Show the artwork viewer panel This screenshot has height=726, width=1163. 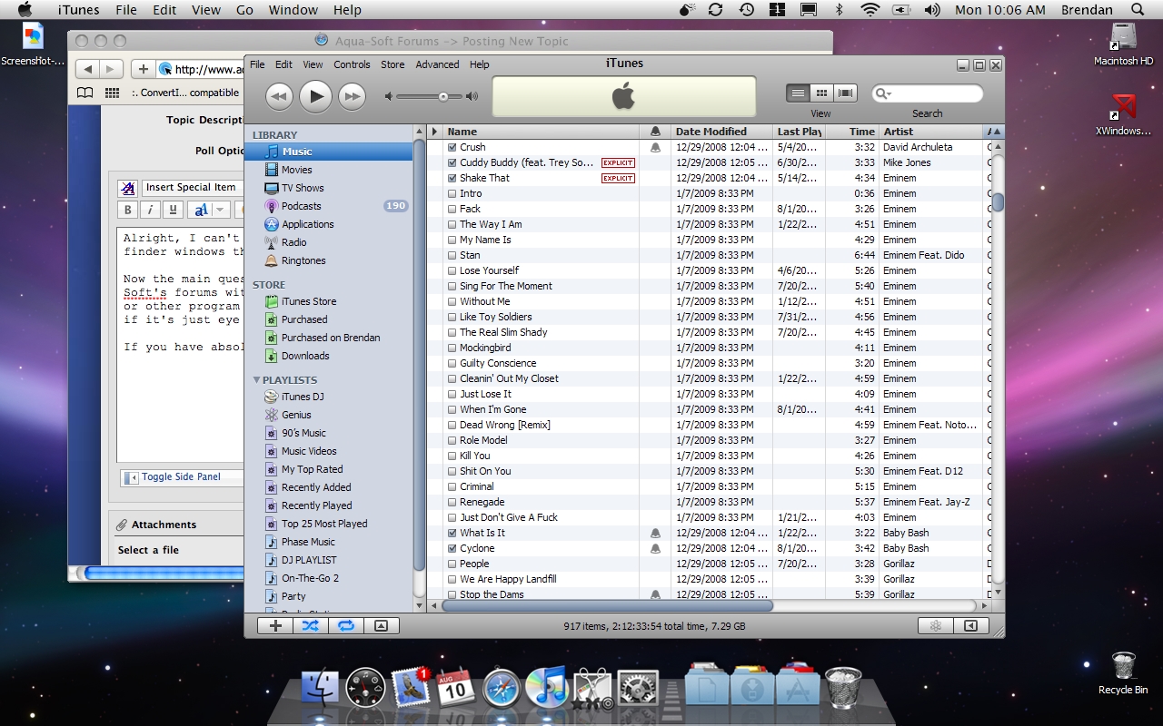(382, 626)
